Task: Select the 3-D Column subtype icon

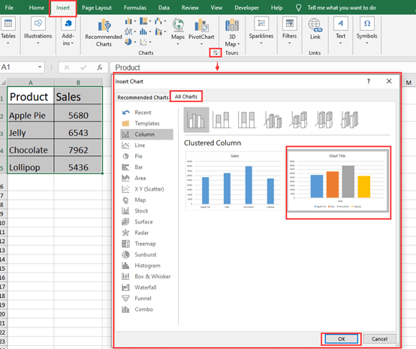Action: [350, 119]
